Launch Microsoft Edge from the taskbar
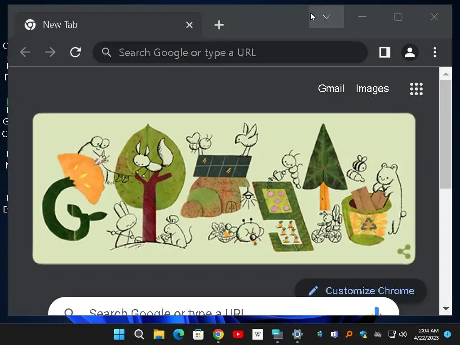 pos(178,334)
